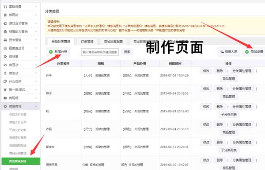Open 分类属性管理 for 鞋 row
Image resolution: width=265 pixels, height=170 pixels.
(x=242, y=107)
